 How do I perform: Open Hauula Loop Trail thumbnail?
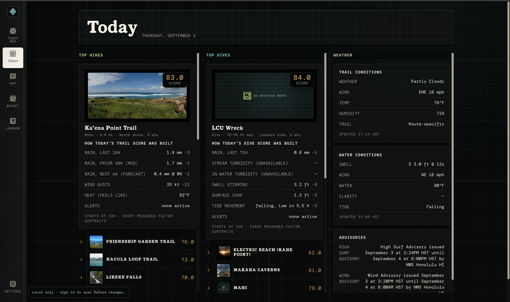96,260
